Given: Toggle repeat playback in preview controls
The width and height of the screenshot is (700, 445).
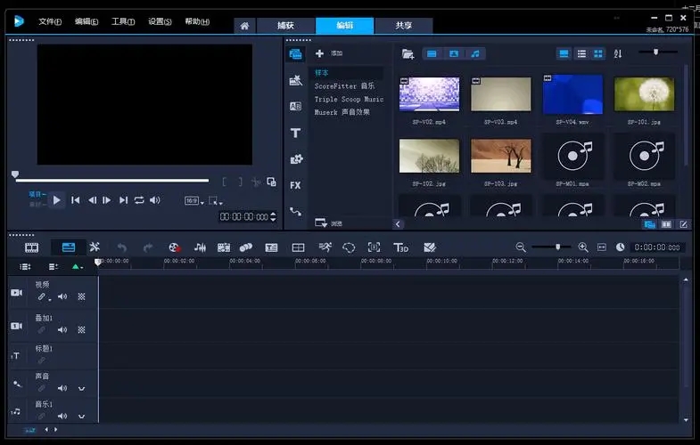Looking at the screenshot, I should [139, 200].
